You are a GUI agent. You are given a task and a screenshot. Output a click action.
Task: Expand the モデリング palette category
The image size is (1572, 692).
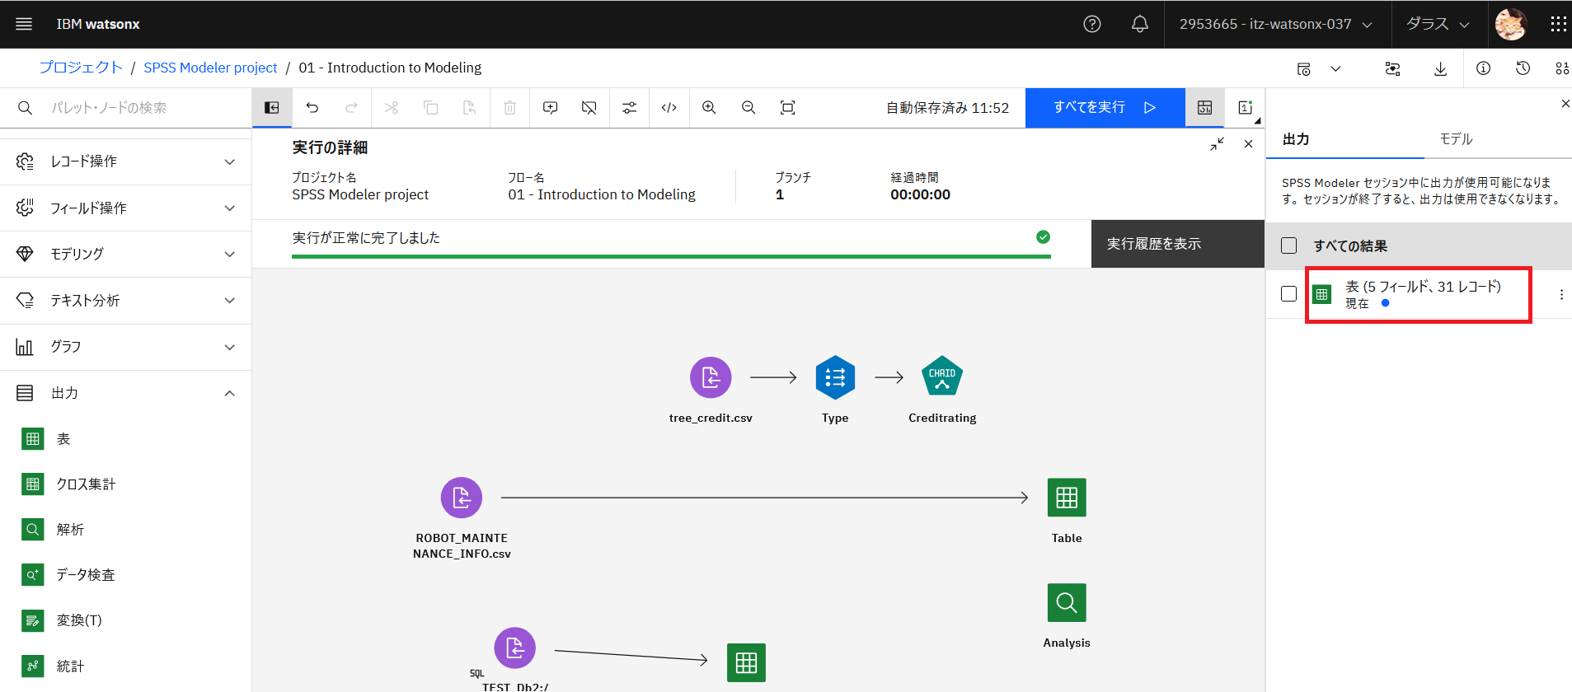coord(125,254)
